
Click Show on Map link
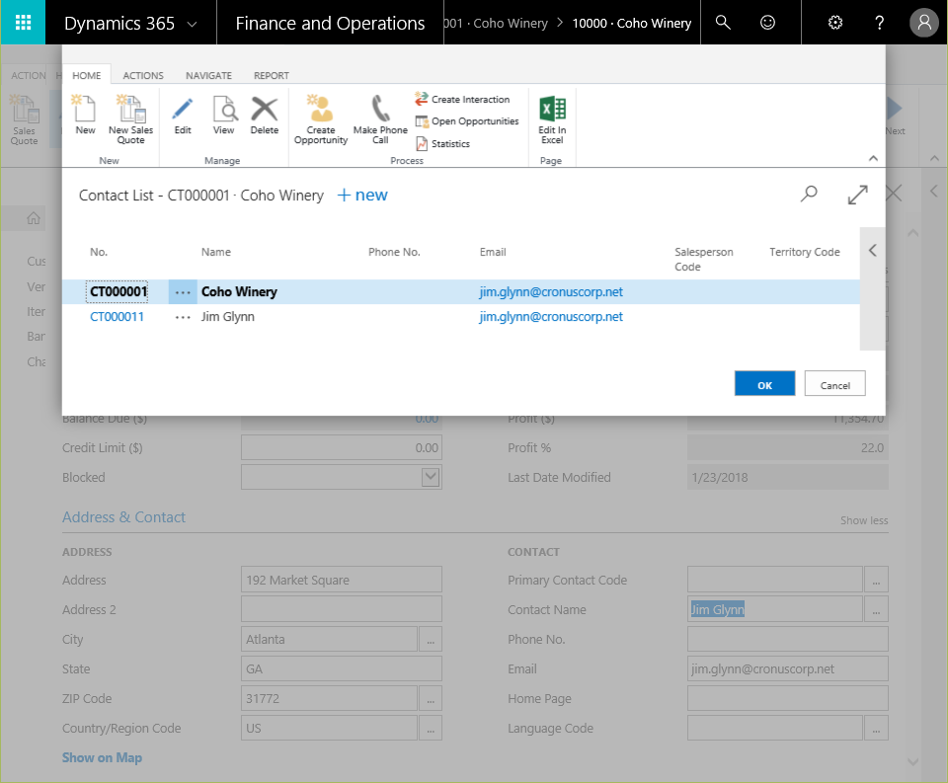pos(102,757)
